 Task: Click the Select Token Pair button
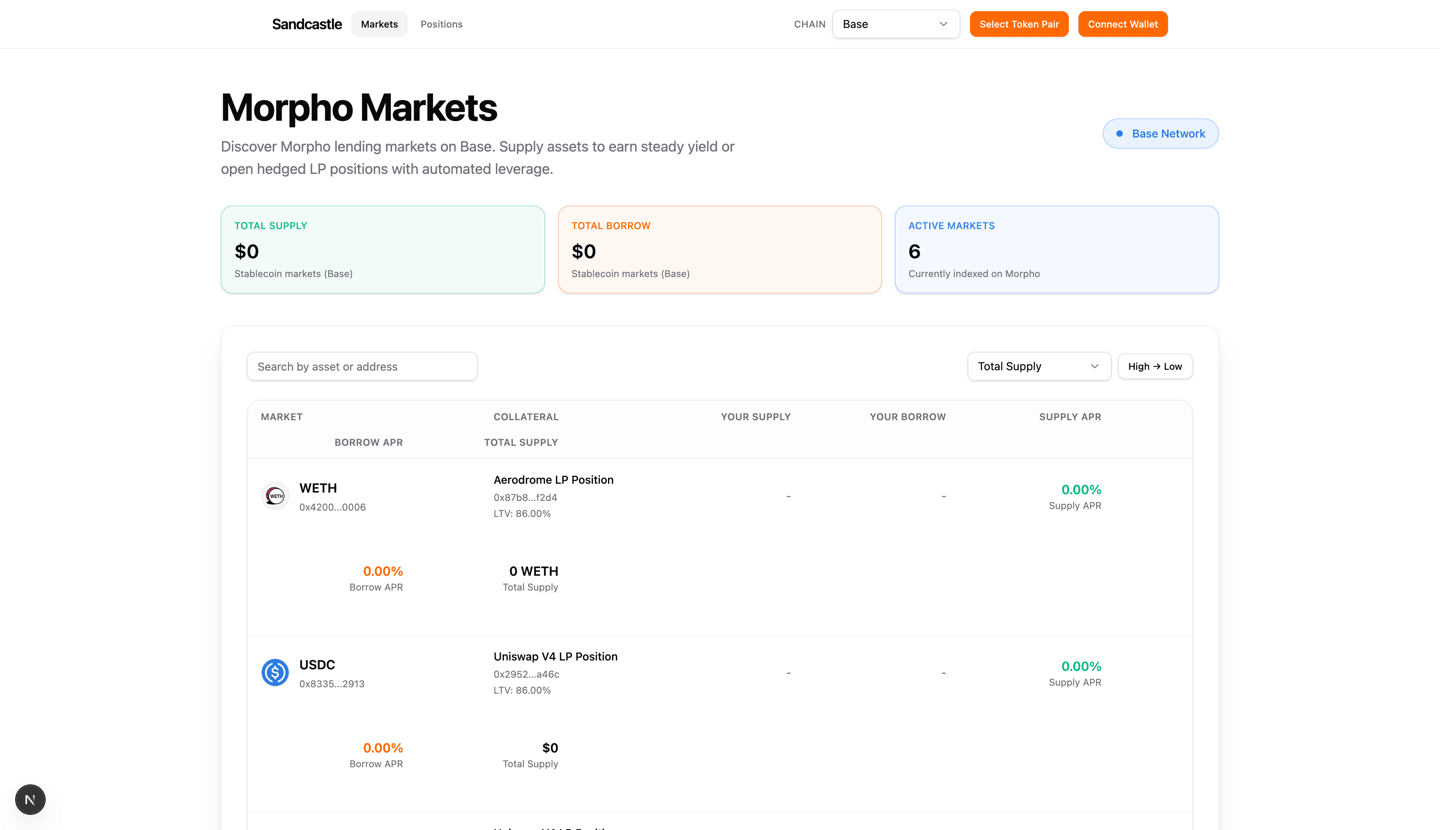coord(1019,24)
